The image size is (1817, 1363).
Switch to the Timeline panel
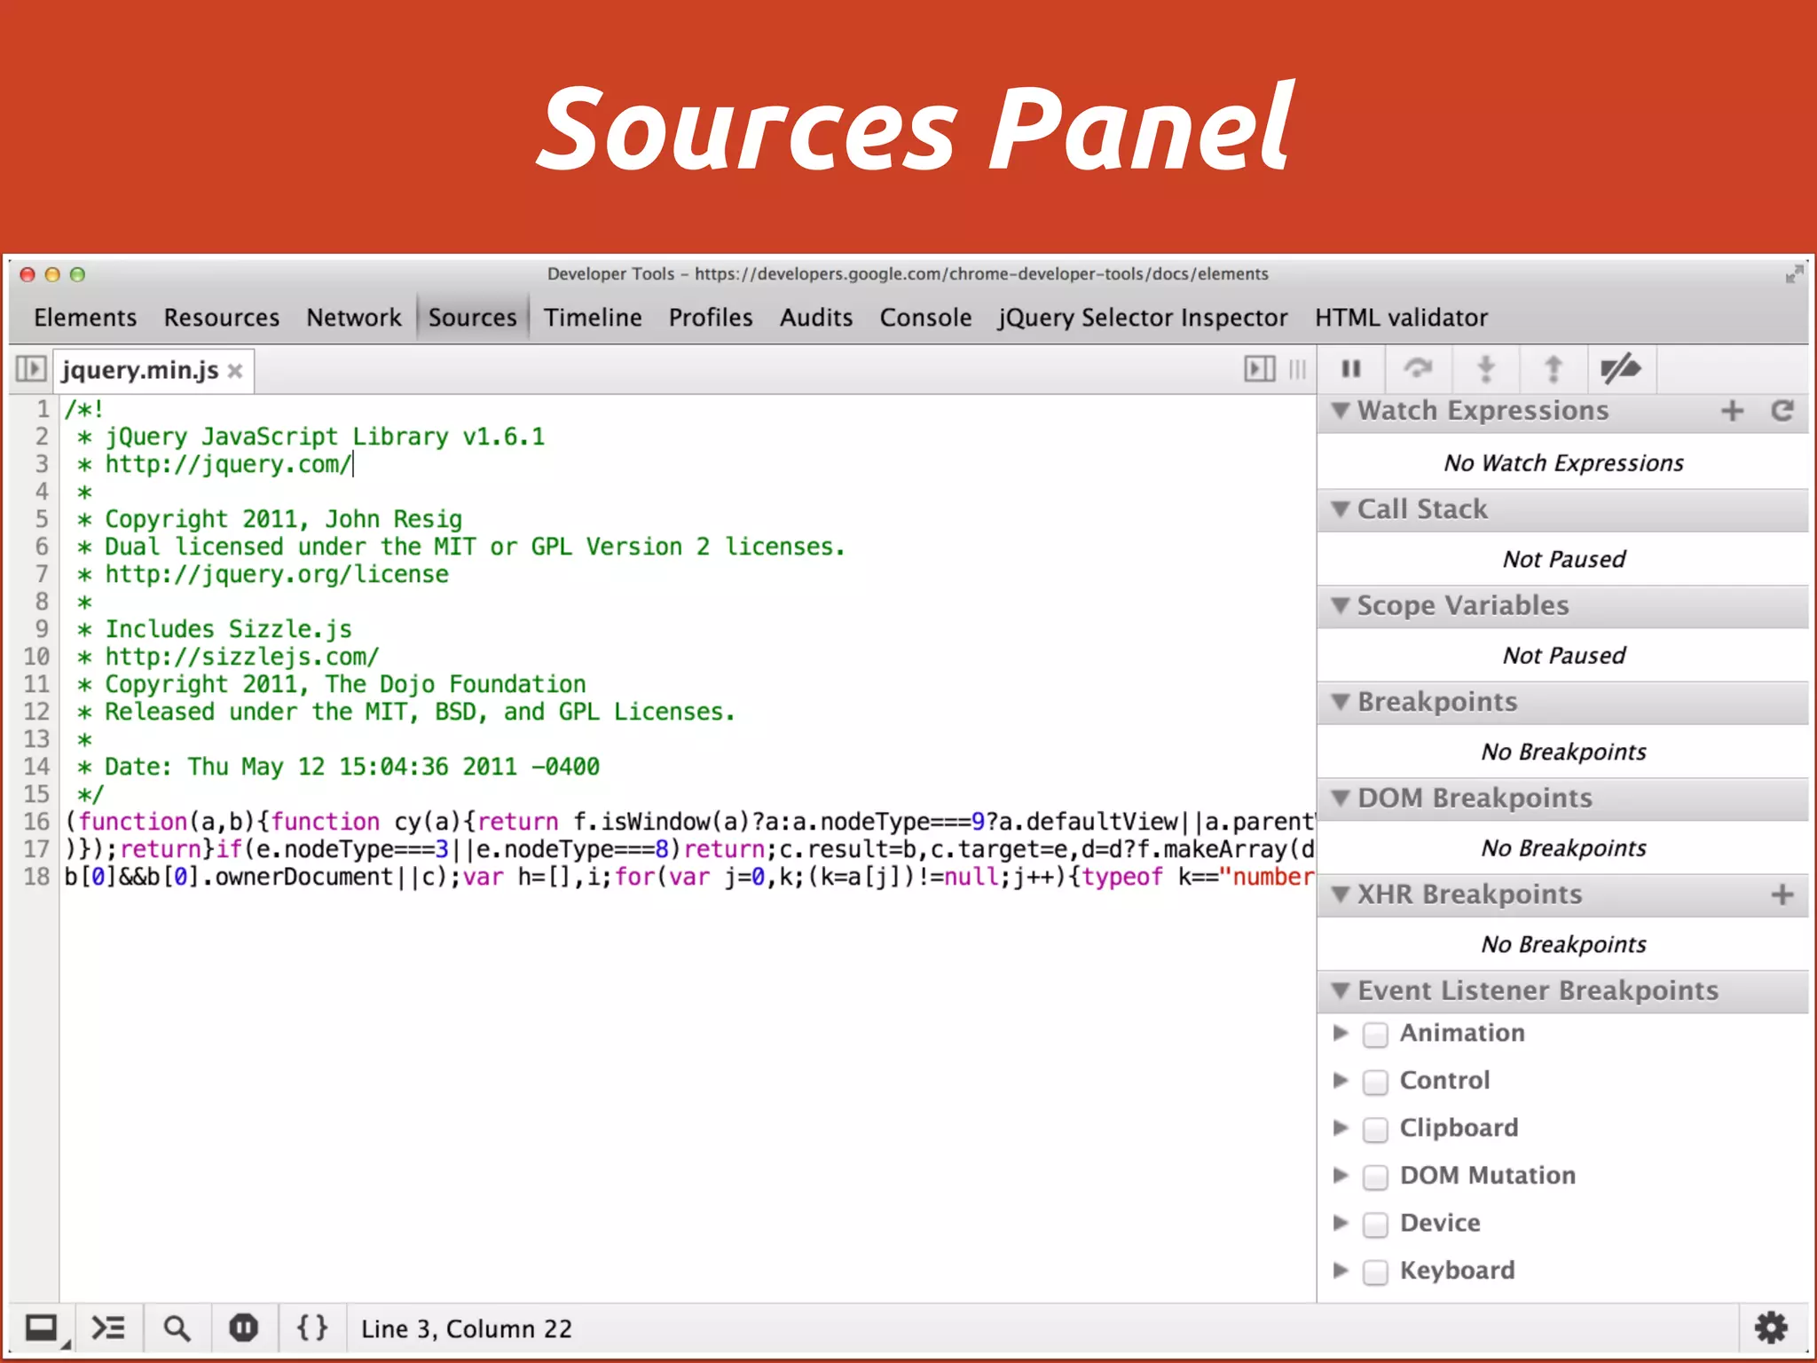[593, 318]
